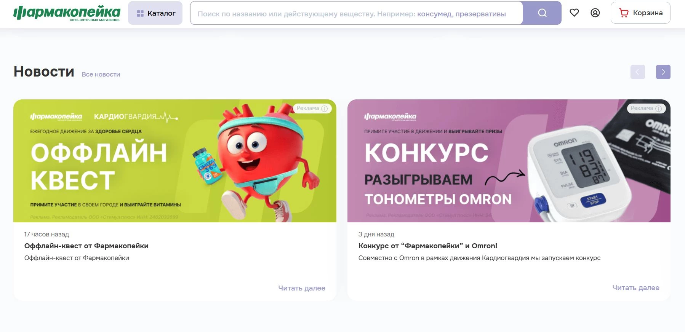Open the Конкурс Omron banner image

(x=509, y=161)
